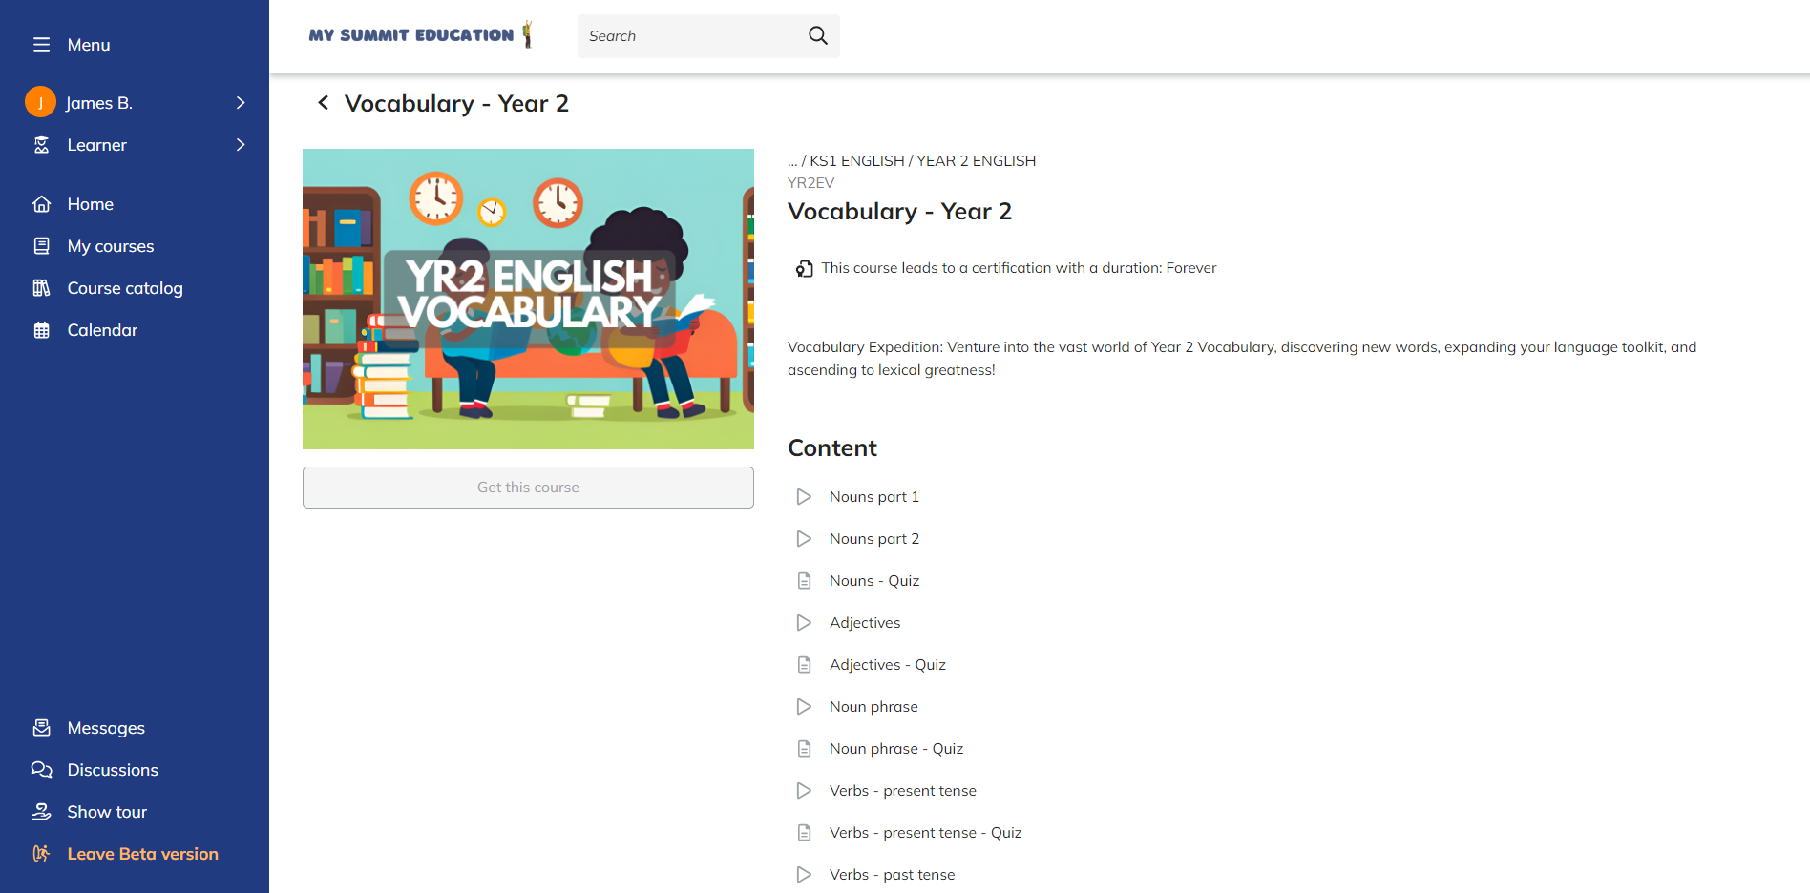Expand the Learner role chevron
Viewport: 1810px width, 893px height.
pos(241,145)
